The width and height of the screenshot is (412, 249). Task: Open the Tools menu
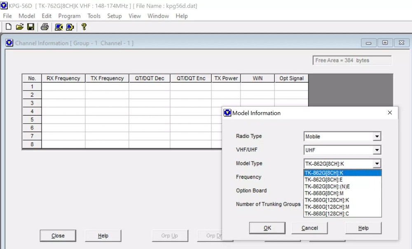coord(94,16)
